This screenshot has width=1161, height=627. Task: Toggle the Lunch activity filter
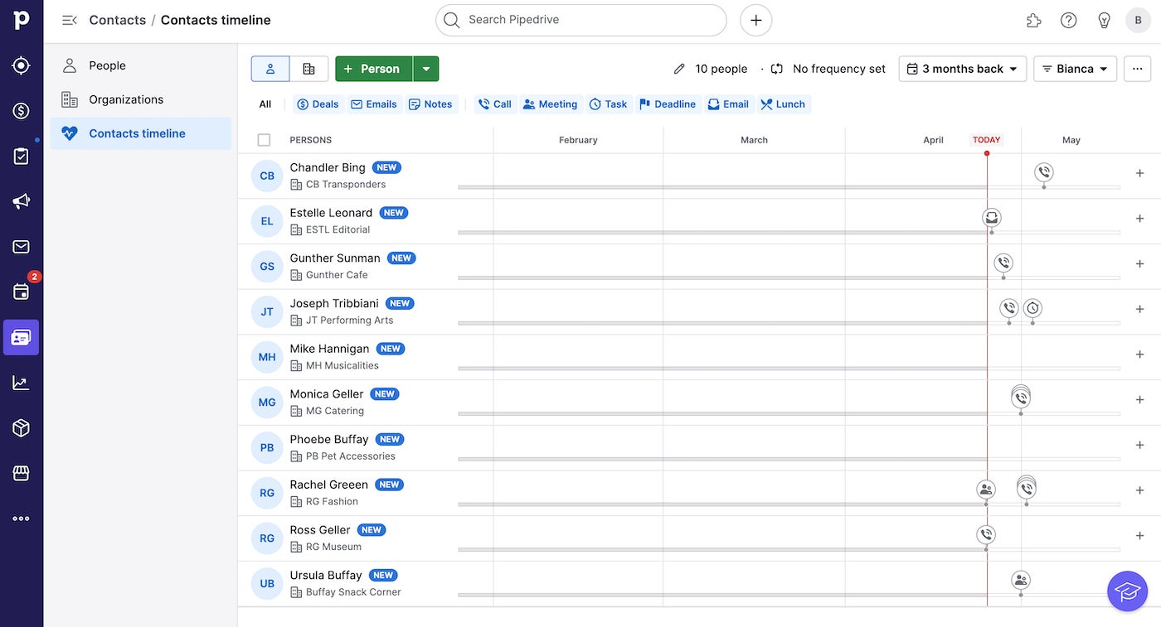[783, 104]
